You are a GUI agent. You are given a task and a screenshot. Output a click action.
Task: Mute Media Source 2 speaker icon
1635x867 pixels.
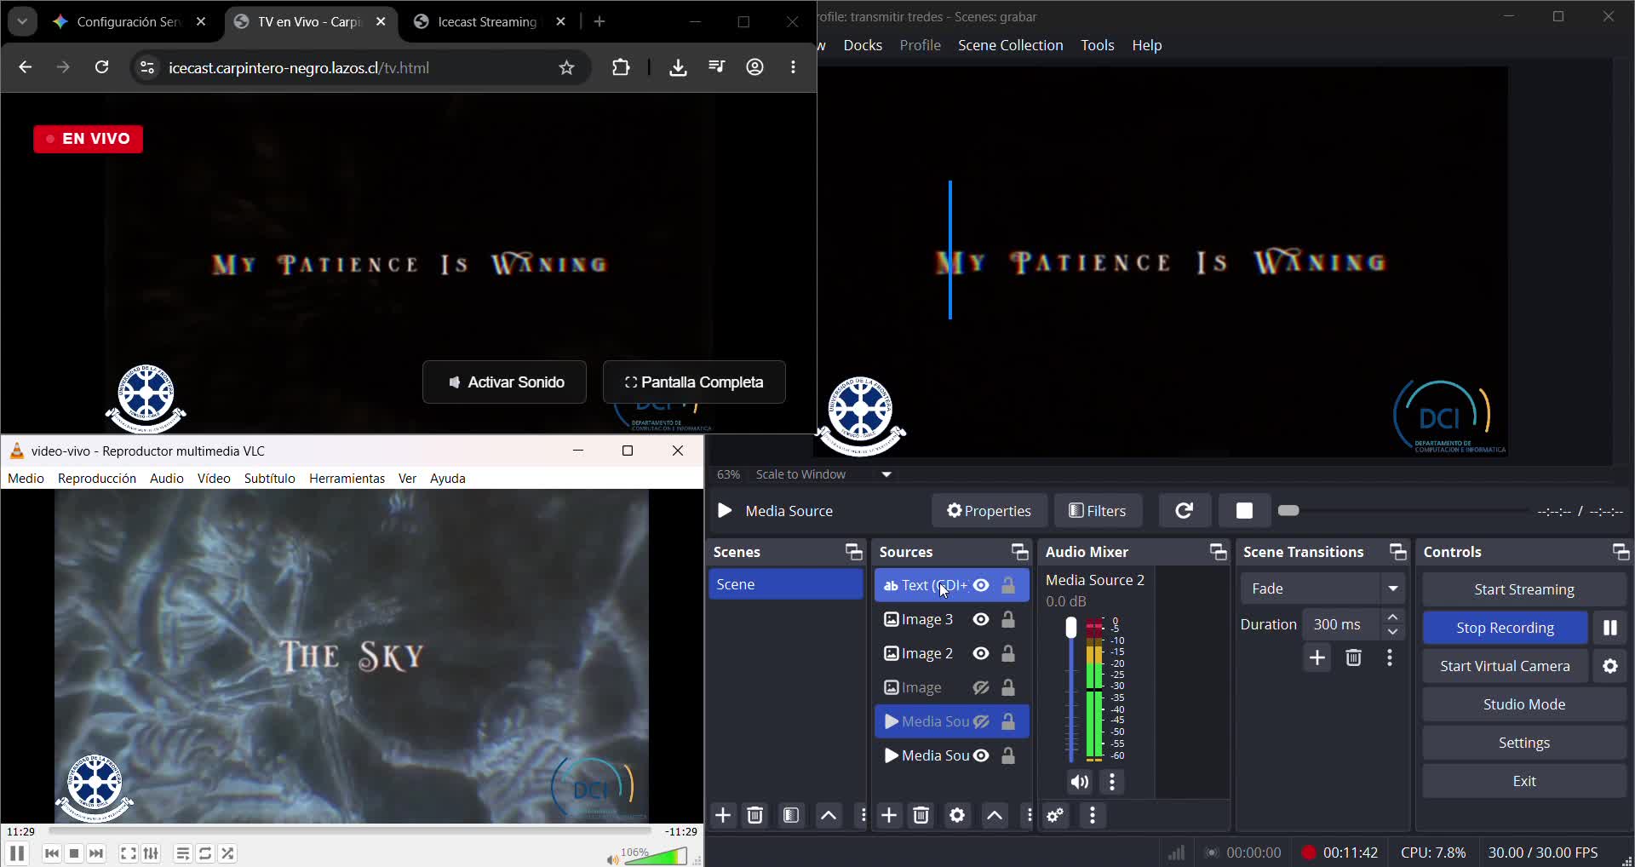point(1080,782)
